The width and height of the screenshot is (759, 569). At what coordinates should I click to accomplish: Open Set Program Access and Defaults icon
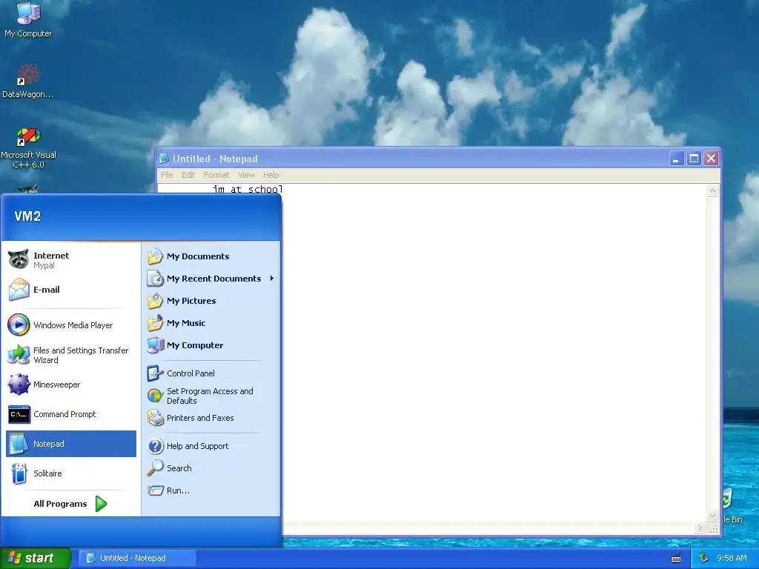click(156, 396)
